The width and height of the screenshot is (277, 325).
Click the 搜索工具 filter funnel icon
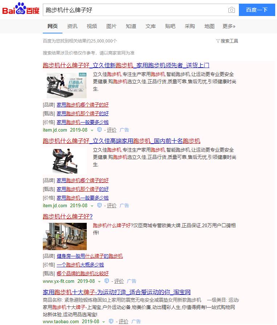[218, 41]
